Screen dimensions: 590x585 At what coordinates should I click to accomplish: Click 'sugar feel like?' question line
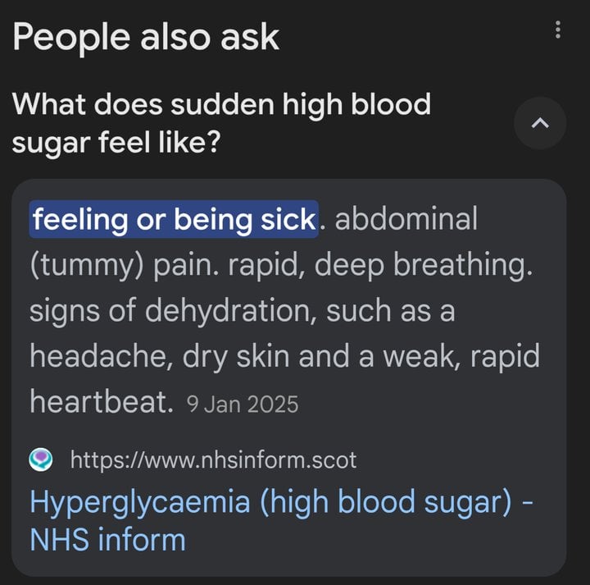pos(116,143)
